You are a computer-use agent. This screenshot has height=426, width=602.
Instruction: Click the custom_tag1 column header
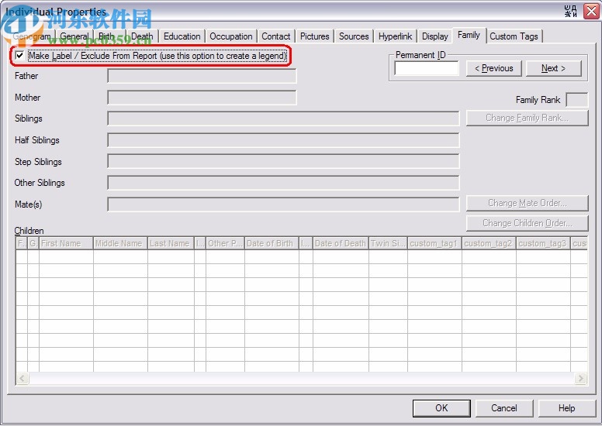click(434, 243)
